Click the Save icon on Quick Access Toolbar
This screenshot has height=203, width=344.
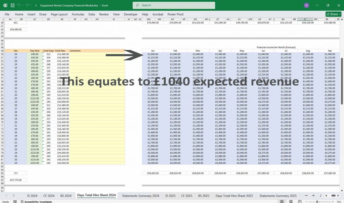point(12,5)
